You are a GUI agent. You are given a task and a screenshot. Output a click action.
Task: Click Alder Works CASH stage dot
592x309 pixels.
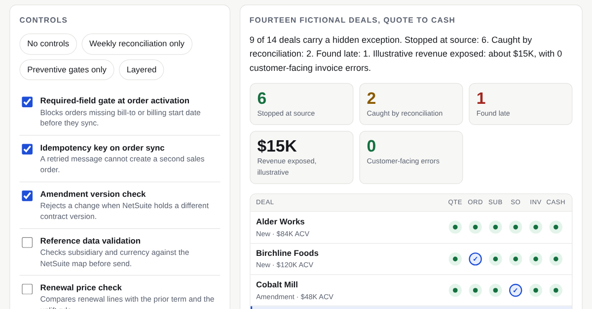(556, 227)
